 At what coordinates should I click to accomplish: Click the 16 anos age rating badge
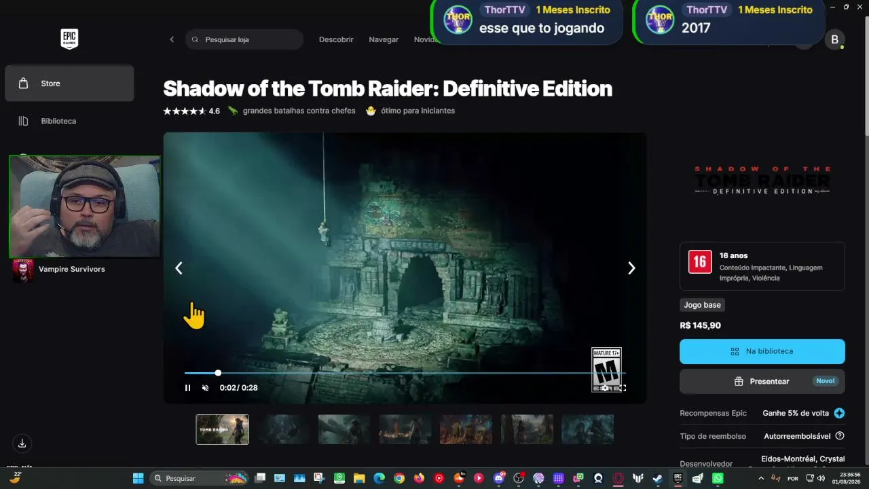700,261
